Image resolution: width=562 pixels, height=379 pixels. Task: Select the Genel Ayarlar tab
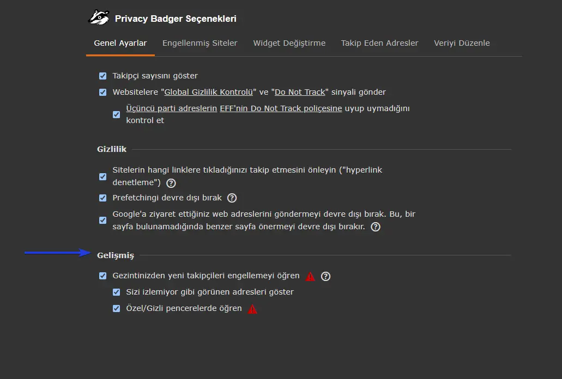click(120, 44)
